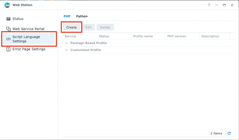Image resolution: width=239 pixels, height=140 pixels.
Task: Click the Status sidebar icon
Action: (8, 19)
